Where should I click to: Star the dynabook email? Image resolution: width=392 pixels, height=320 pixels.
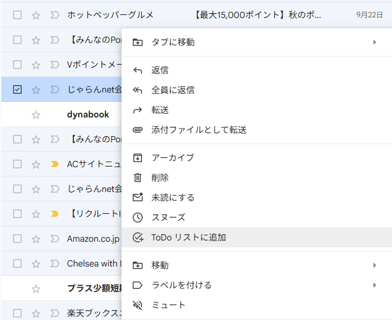[x=36, y=114]
